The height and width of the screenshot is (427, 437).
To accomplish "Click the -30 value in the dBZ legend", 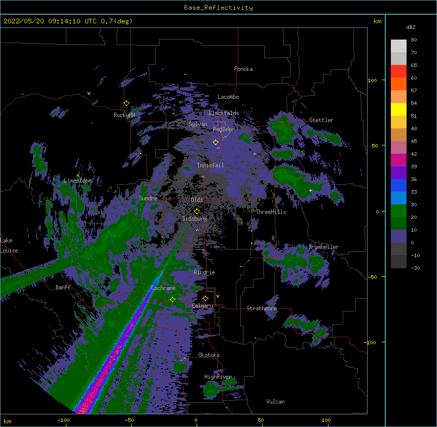I will click(x=415, y=268).
